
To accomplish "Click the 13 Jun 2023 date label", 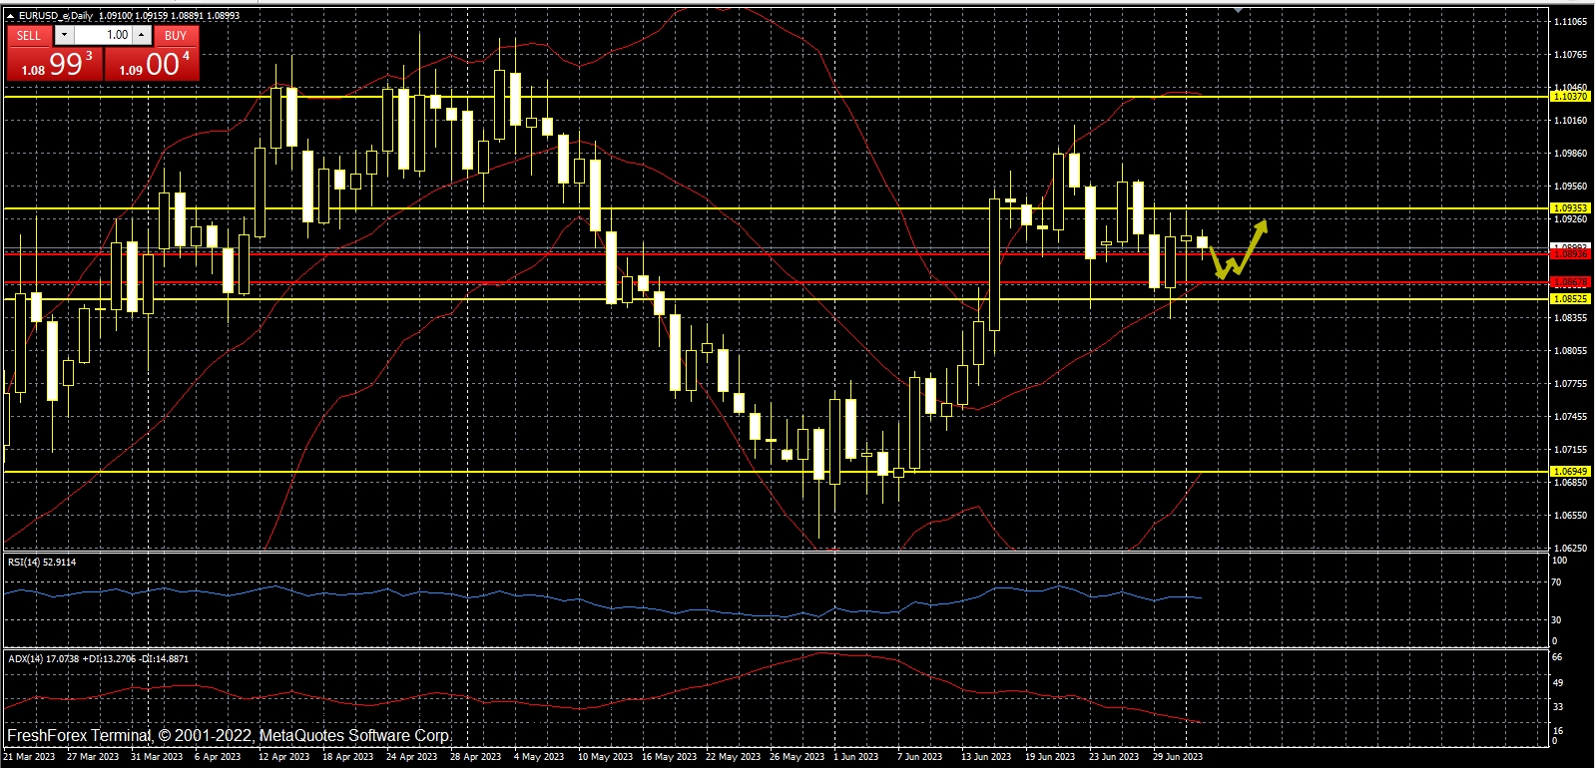I will point(985,757).
